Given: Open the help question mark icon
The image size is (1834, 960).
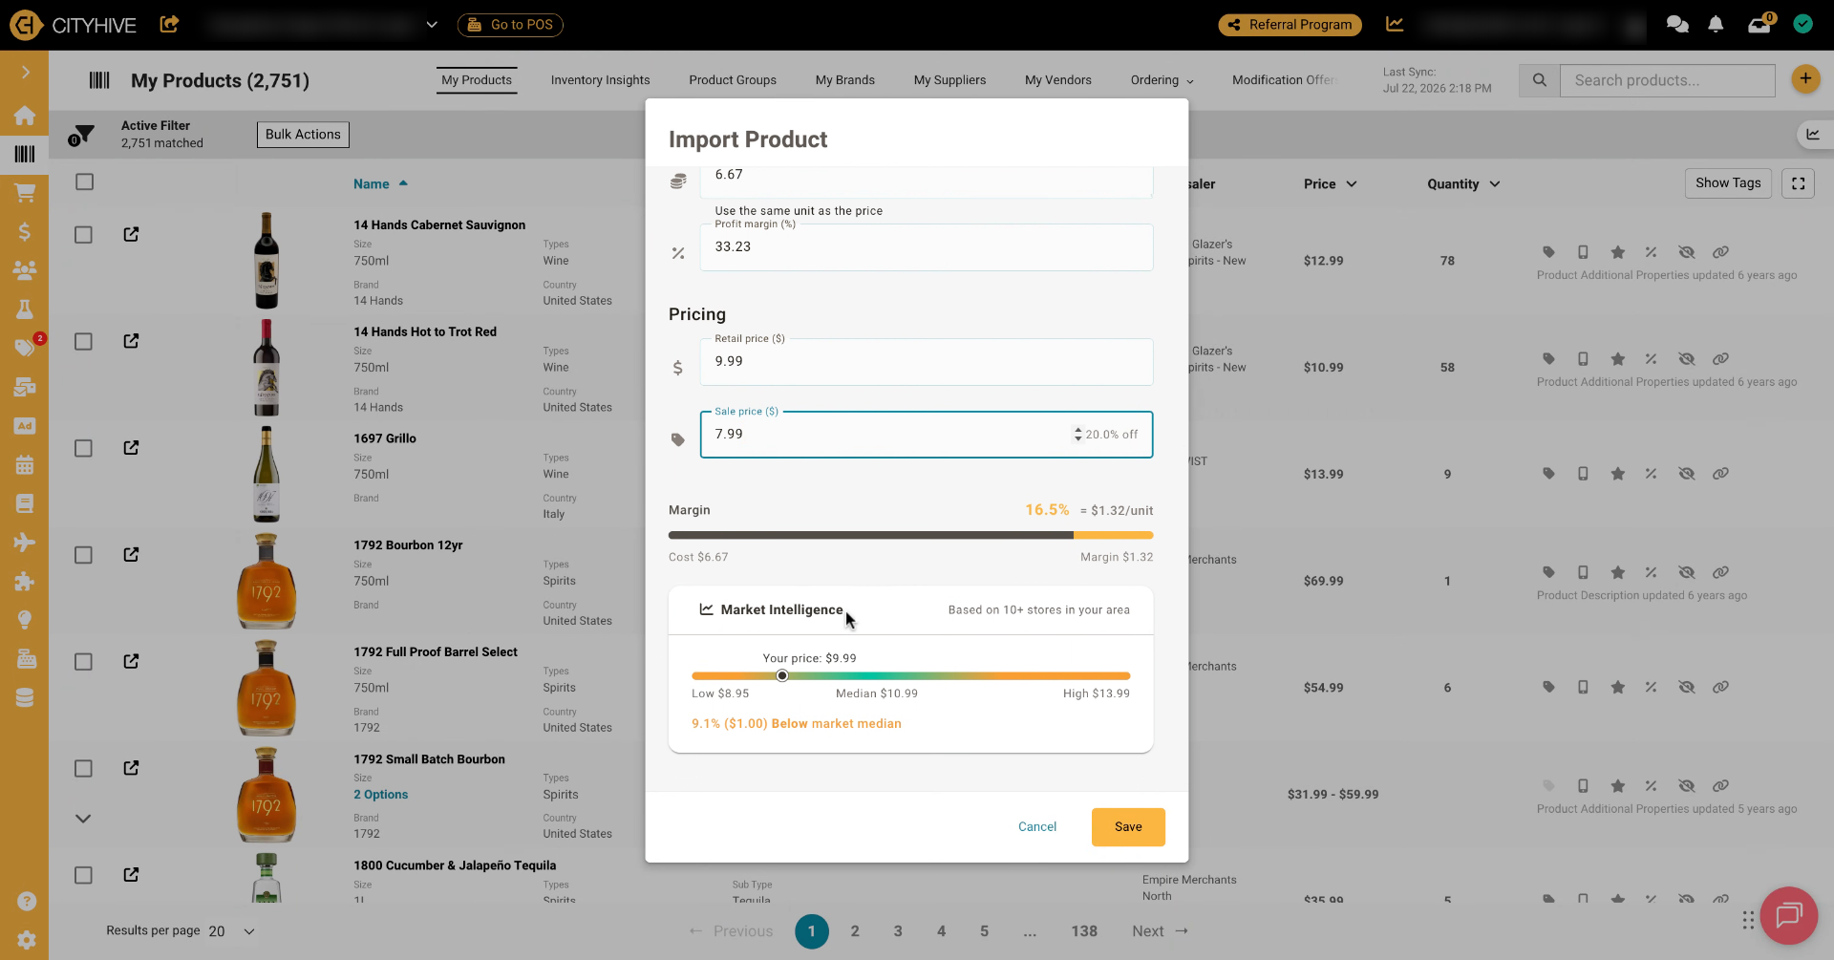Looking at the screenshot, I should pos(27,901).
